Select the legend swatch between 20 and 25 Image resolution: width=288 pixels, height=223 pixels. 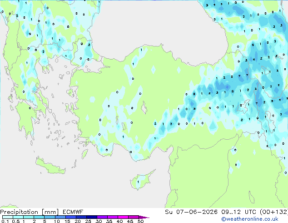(x=81, y=217)
